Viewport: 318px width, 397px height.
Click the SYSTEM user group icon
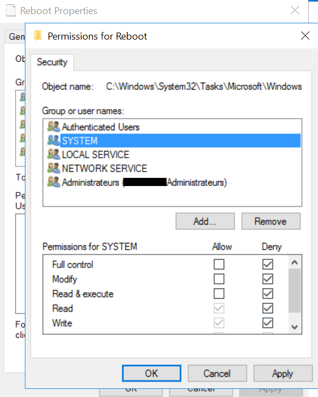click(54, 140)
